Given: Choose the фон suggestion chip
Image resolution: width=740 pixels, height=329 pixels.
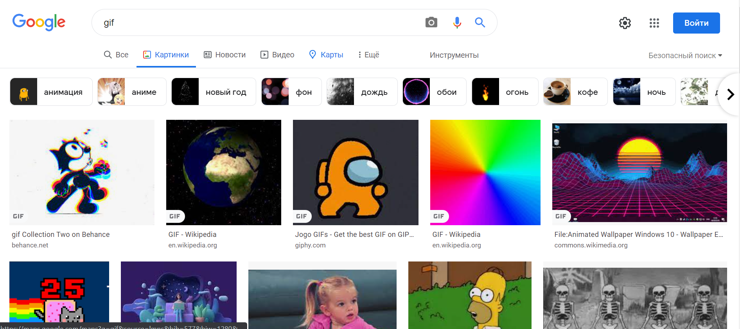Looking at the screenshot, I should (x=291, y=92).
